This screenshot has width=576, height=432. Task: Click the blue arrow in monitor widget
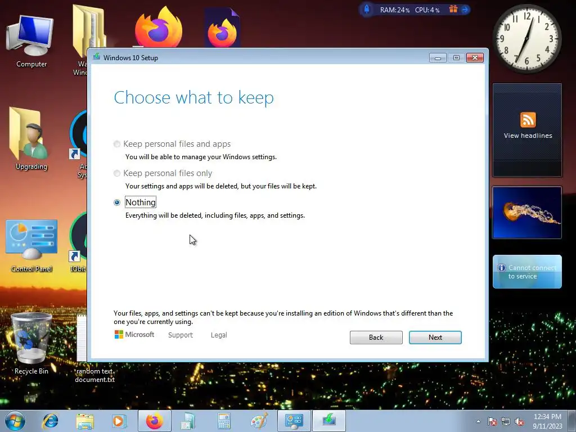(x=465, y=10)
